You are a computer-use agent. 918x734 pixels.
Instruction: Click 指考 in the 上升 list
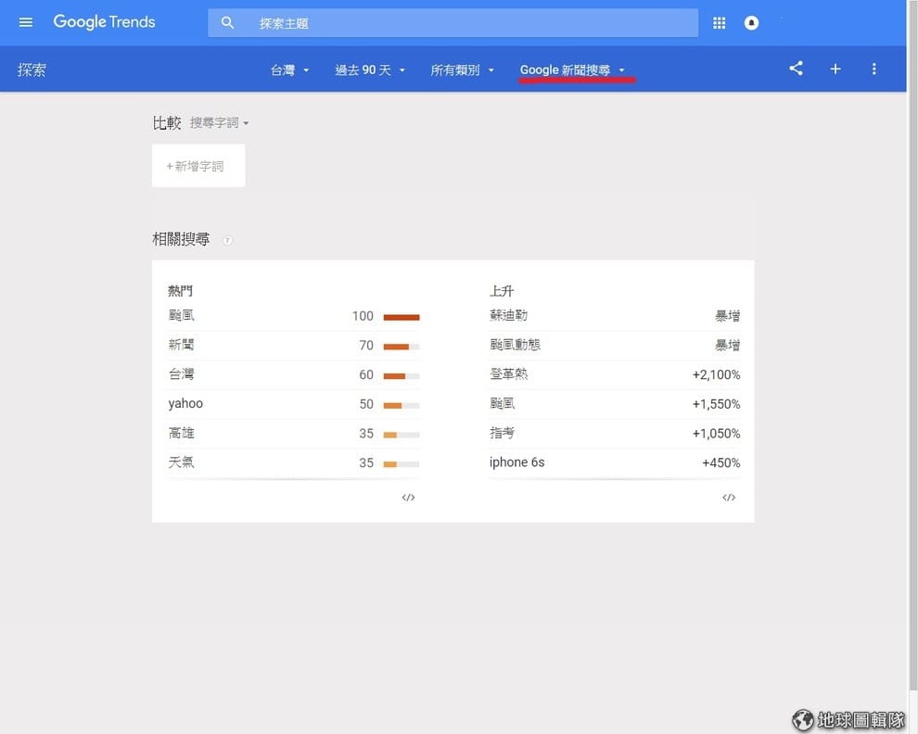coord(502,433)
